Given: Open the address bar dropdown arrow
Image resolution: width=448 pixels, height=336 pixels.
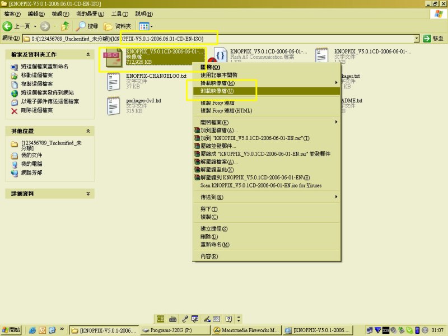Looking at the screenshot, I should point(417,38).
